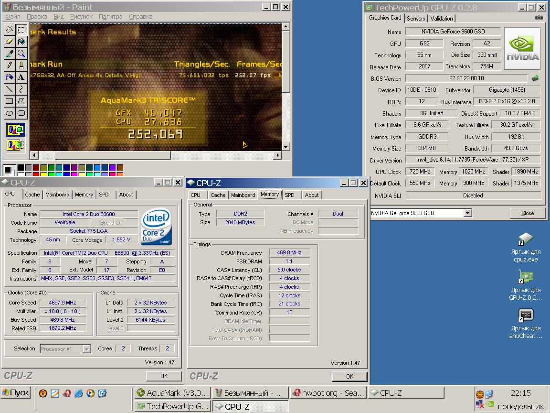Choose transparent selection mode option in Paint
550x413 pixels.
pyautogui.click(x=15, y=145)
